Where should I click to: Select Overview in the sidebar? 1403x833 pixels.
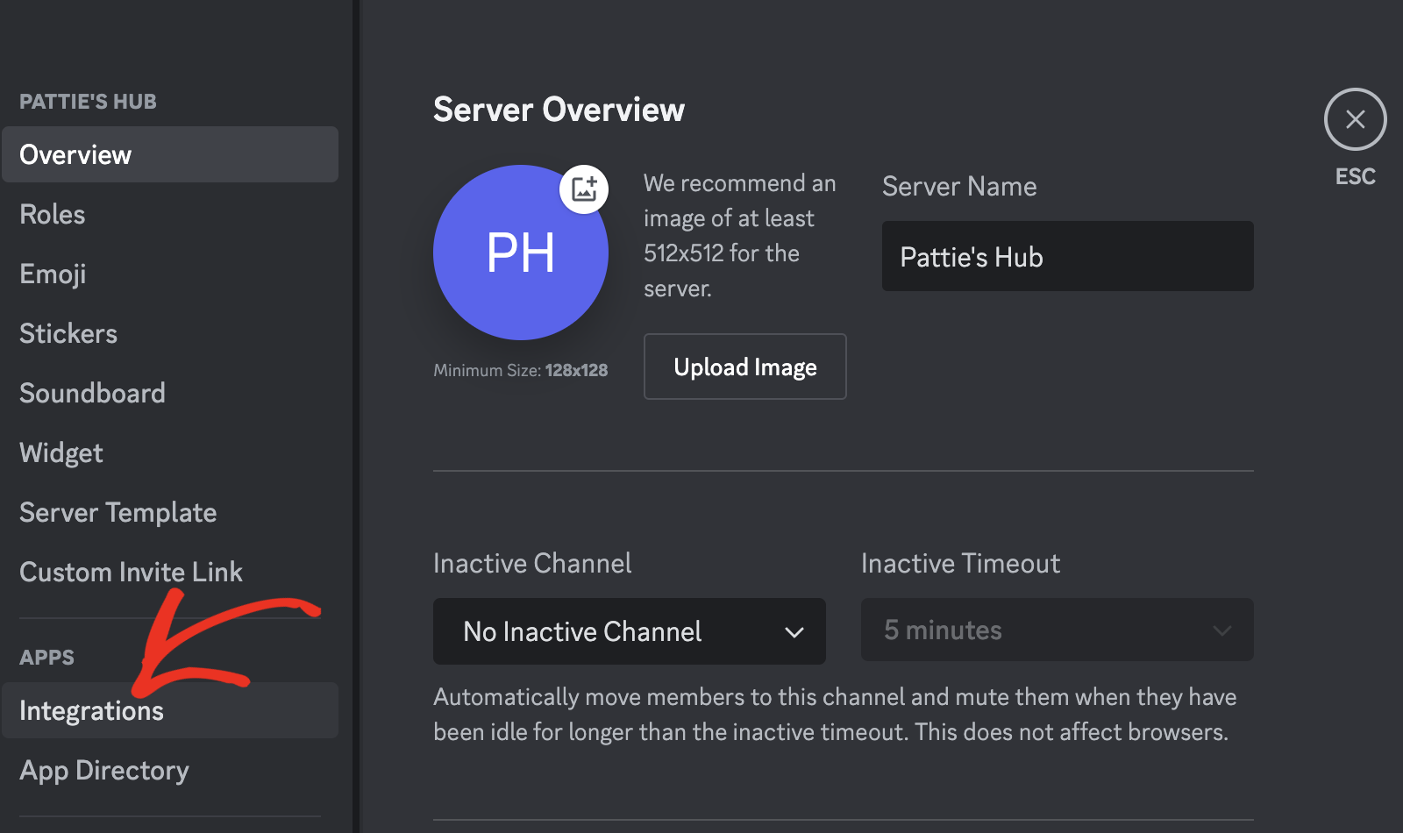coord(169,155)
